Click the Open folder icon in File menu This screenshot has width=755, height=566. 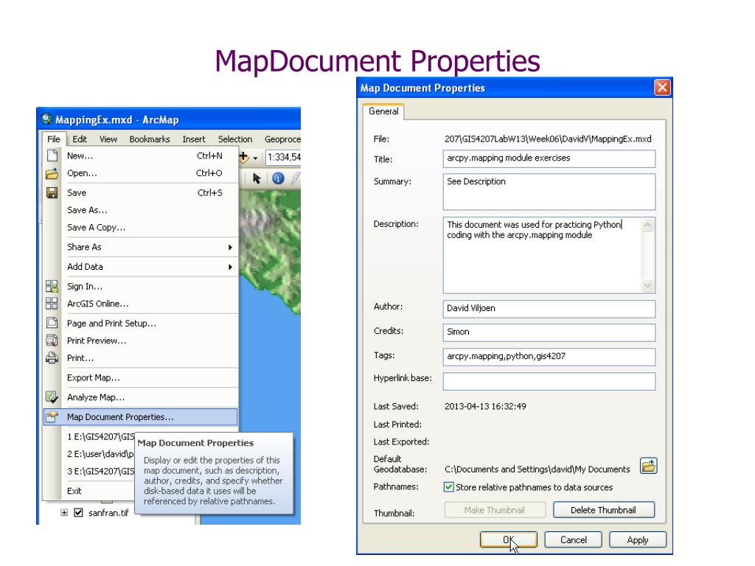pyautogui.click(x=52, y=173)
